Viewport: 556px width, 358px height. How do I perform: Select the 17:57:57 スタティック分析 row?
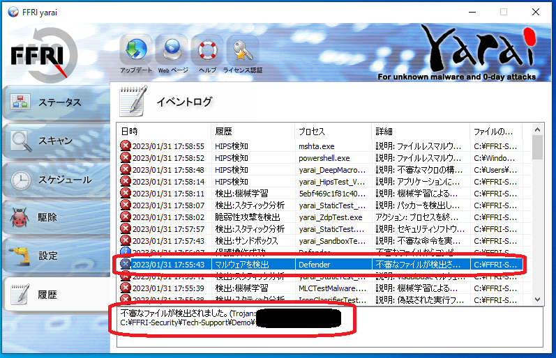[320, 229]
